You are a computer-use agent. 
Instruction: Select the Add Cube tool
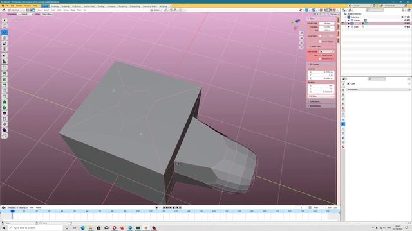pyautogui.click(x=5, y=67)
